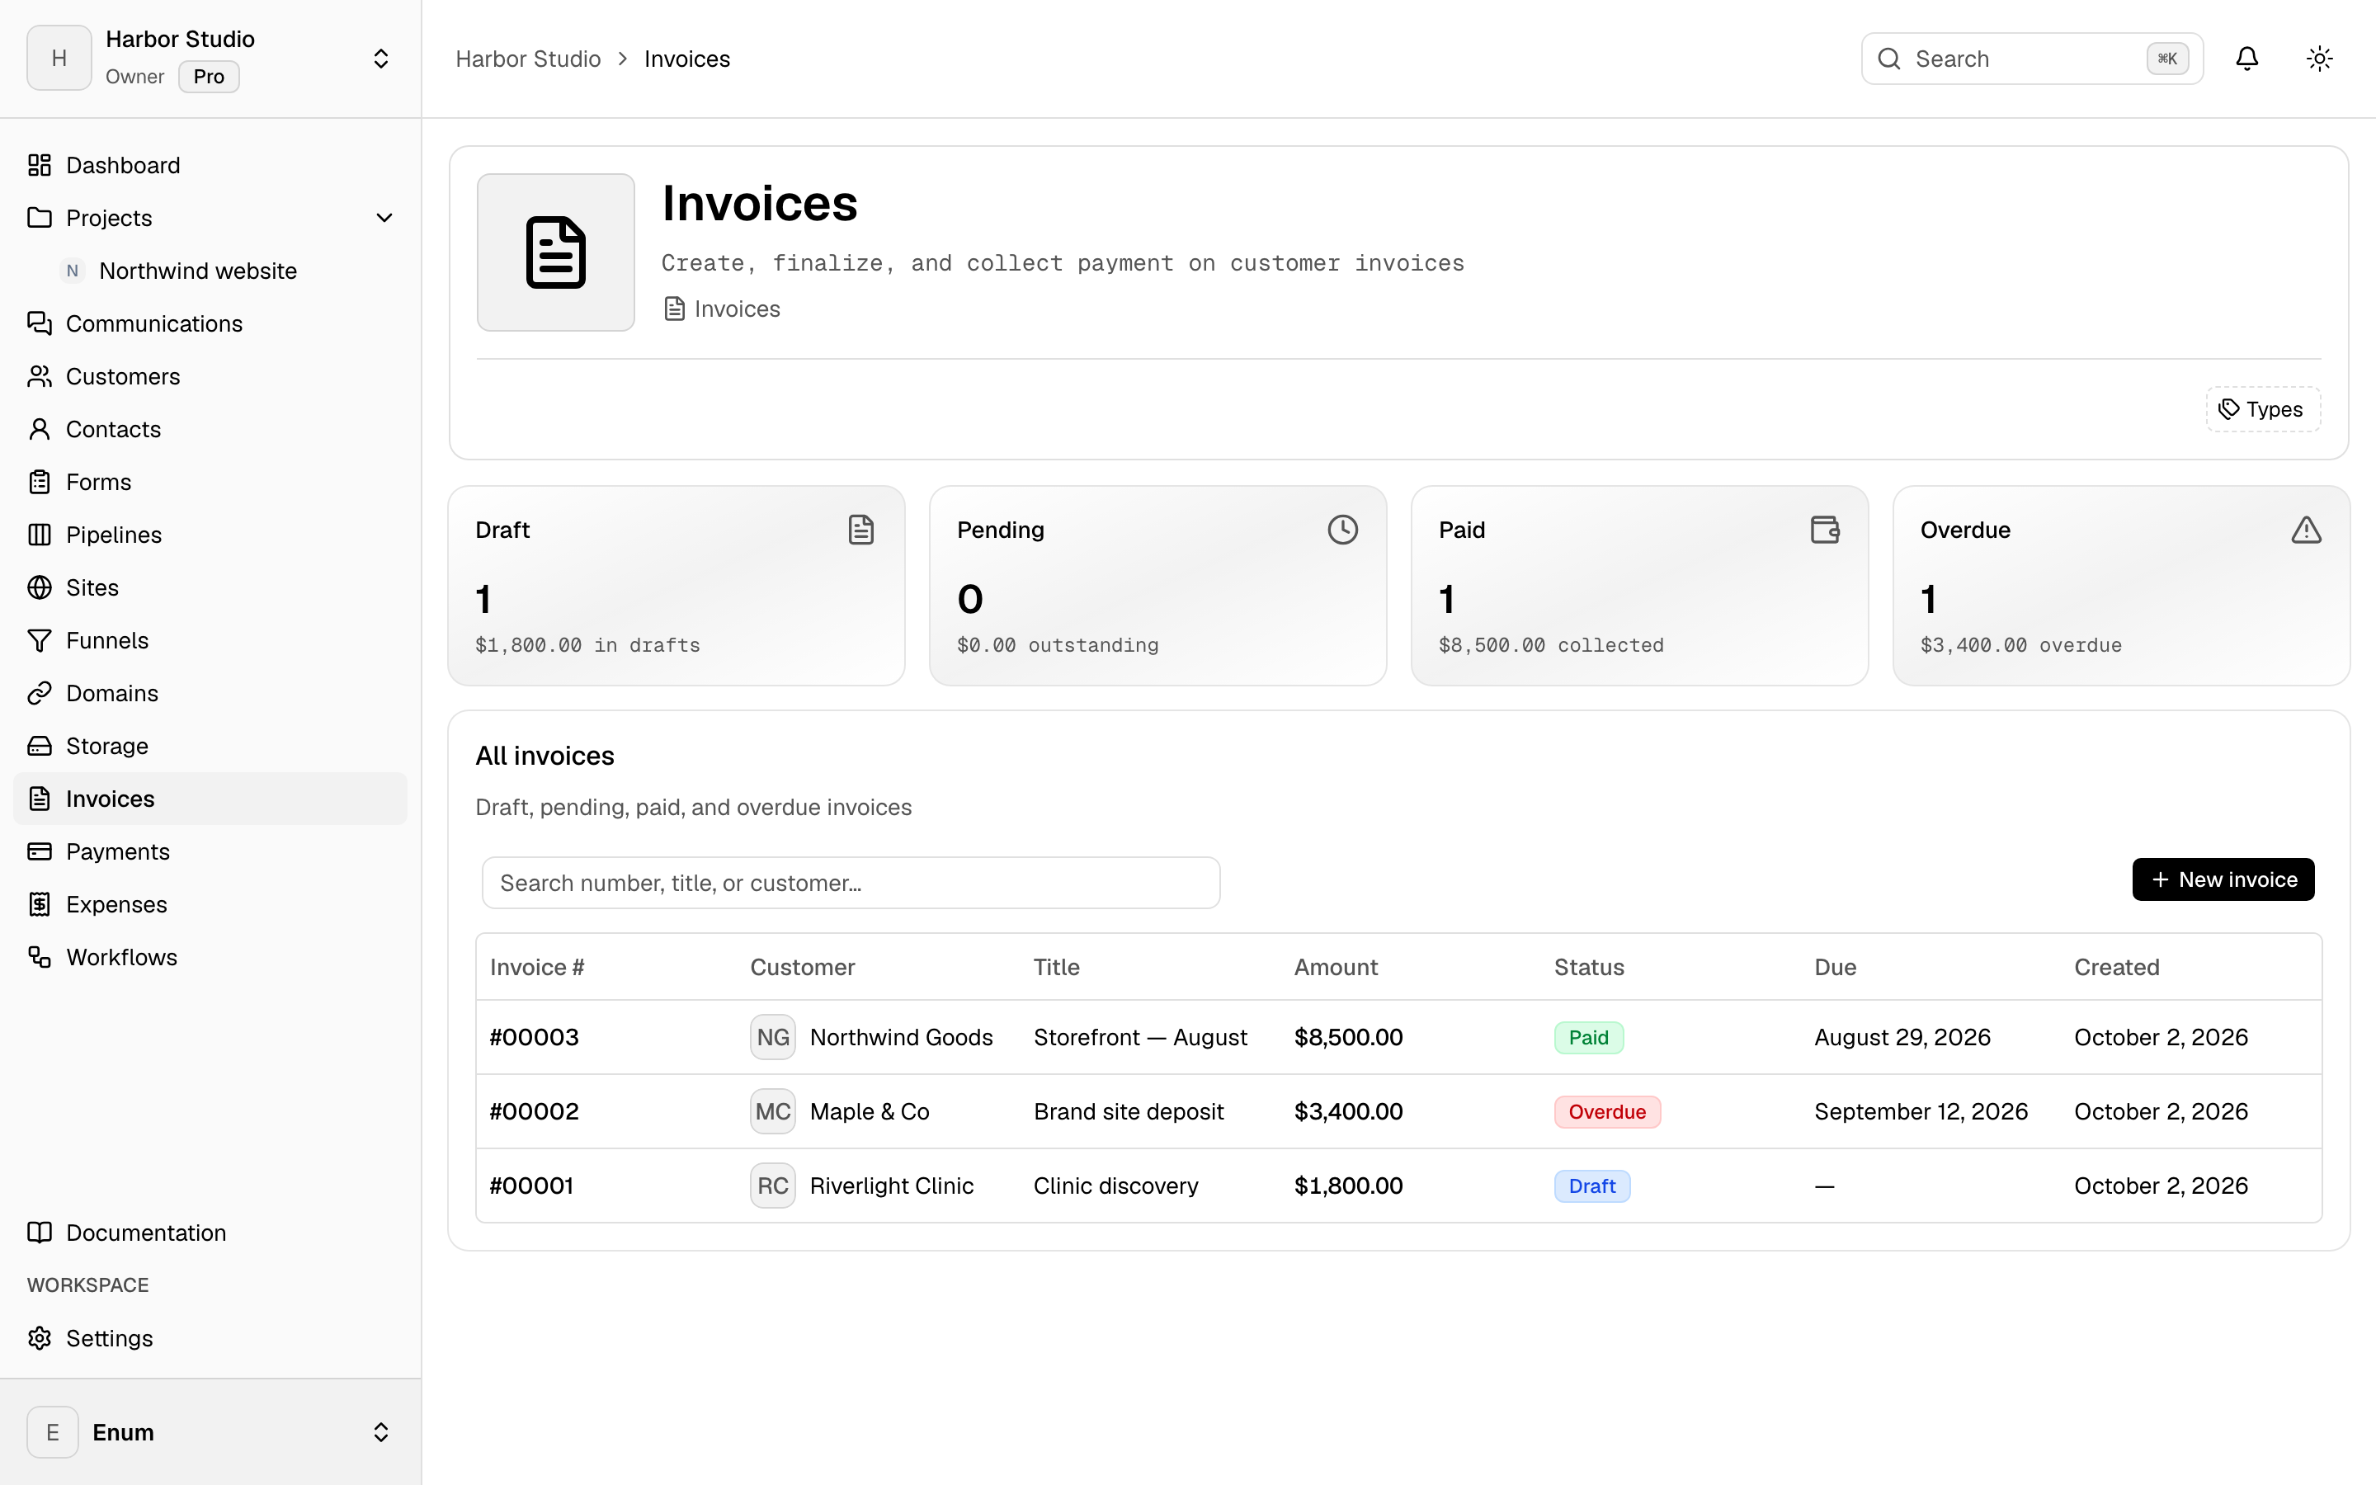Click the Storage drive icon
The image size is (2376, 1485).
tap(40, 747)
